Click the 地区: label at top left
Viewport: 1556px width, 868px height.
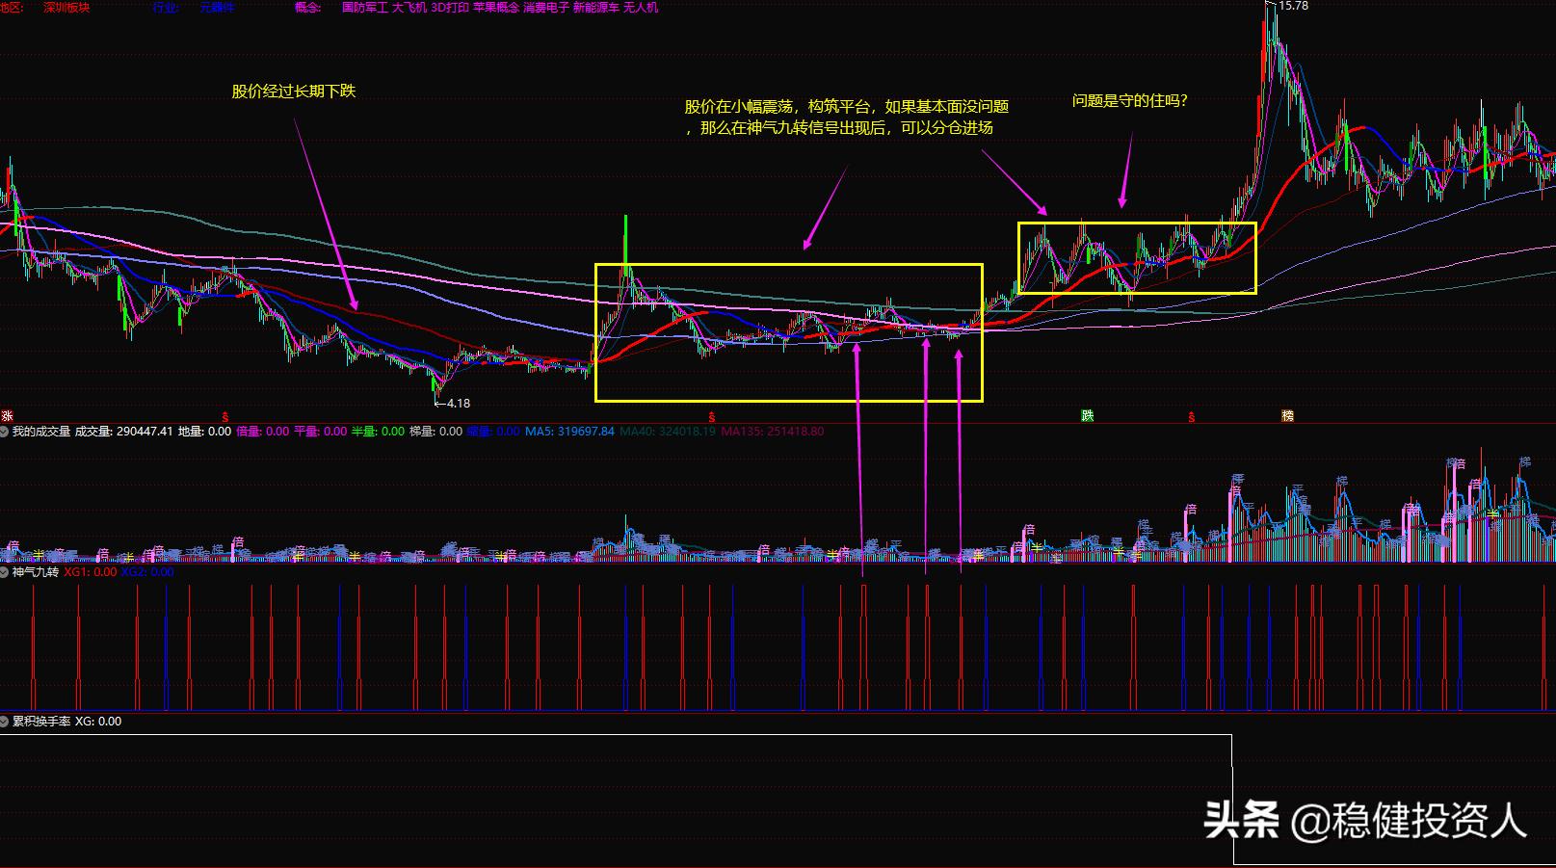click(11, 7)
